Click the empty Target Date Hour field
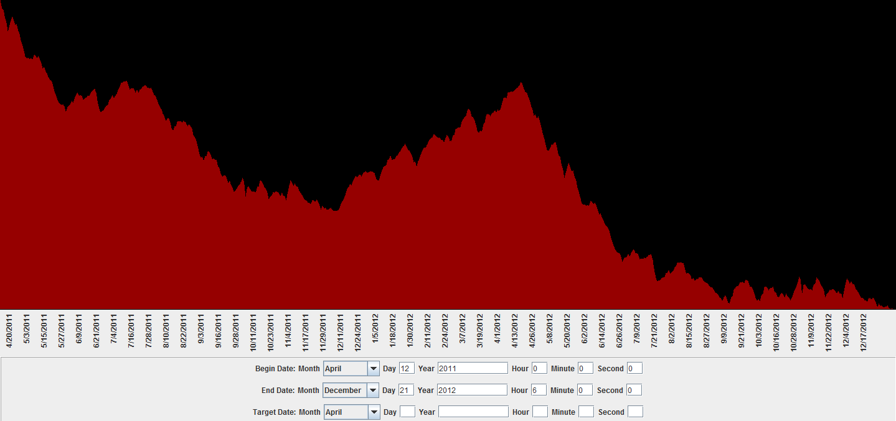The image size is (896, 421). [x=540, y=412]
